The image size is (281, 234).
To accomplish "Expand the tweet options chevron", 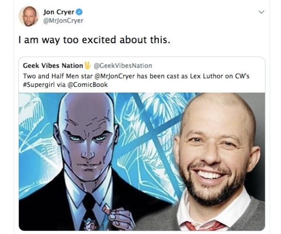I will click(262, 12).
